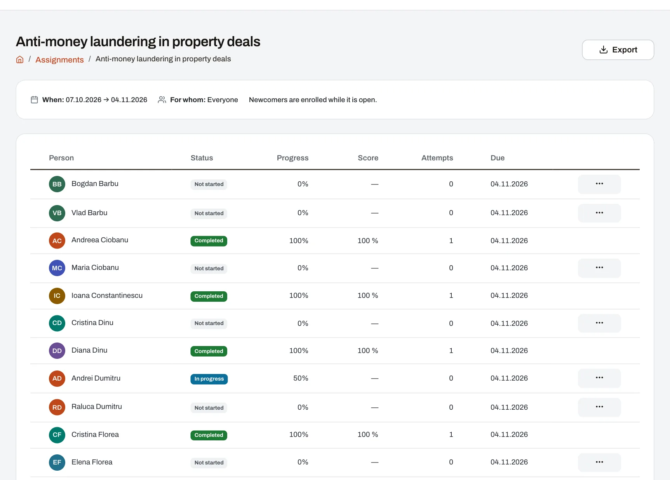This screenshot has height=480, width=670.
Task: Click the RD avatar of Raluca Dumitru
Action: 57,407
